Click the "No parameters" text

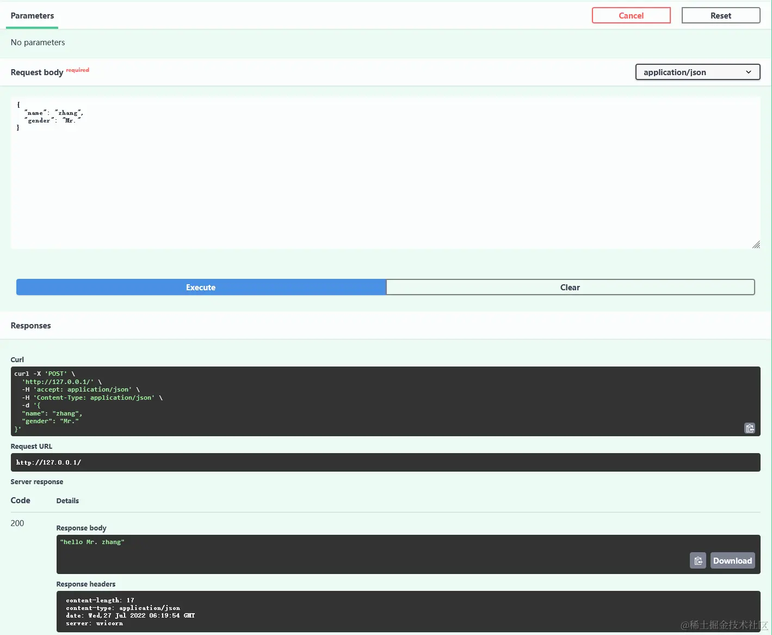click(38, 42)
